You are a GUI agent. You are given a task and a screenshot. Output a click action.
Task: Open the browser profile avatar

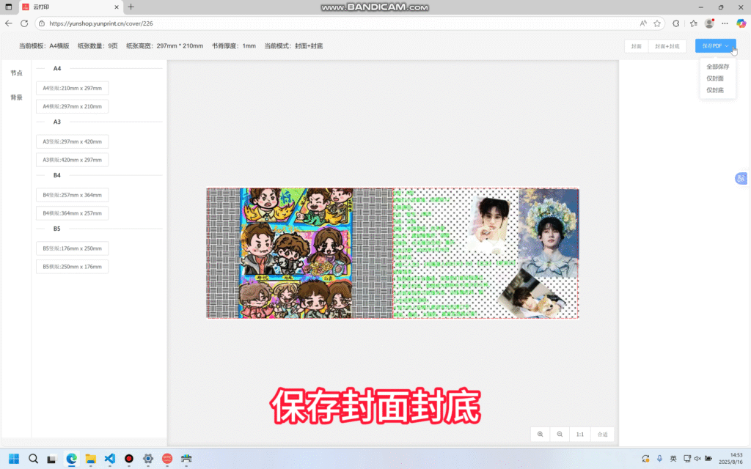[709, 23]
